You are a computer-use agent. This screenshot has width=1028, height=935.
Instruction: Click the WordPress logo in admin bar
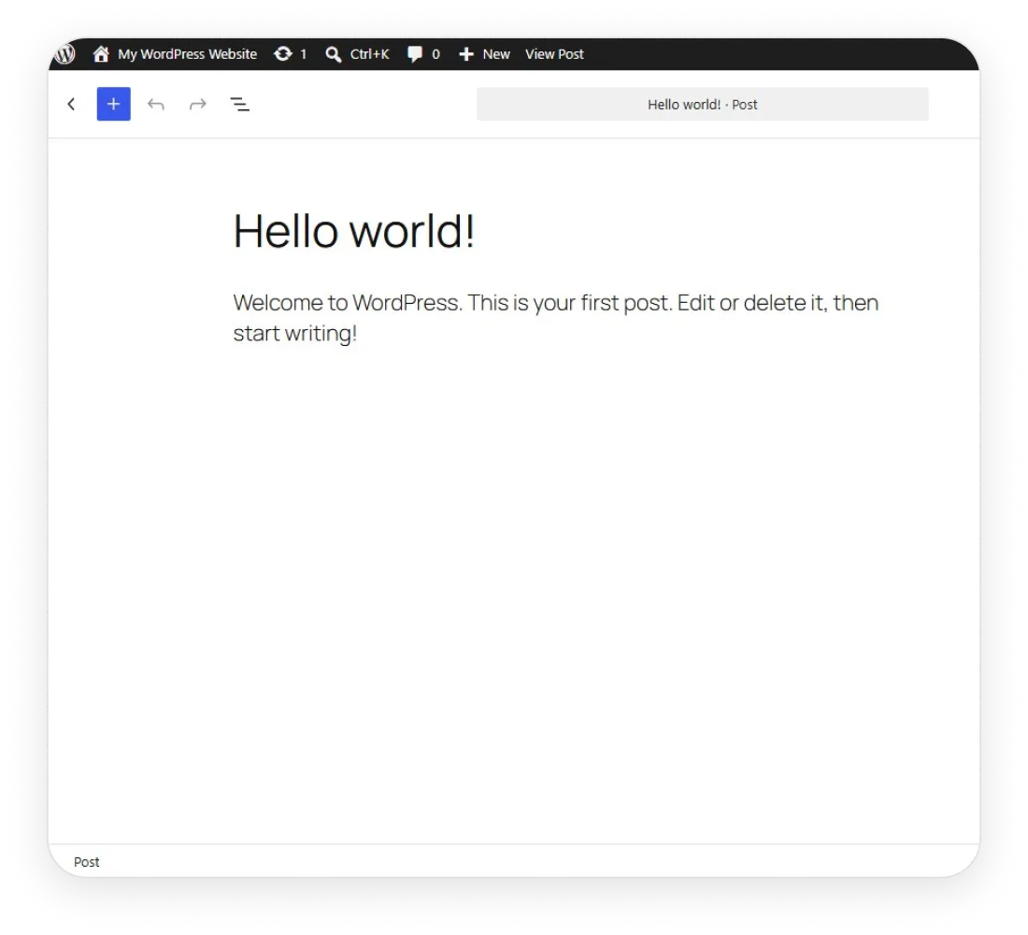click(64, 54)
